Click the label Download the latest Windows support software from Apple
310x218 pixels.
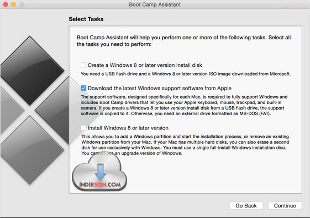point(160,89)
